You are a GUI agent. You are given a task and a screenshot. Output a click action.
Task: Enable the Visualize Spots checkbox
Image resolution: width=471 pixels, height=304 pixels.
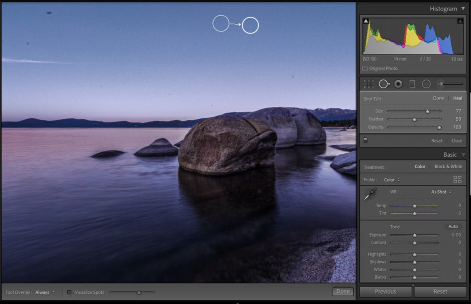pos(69,292)
